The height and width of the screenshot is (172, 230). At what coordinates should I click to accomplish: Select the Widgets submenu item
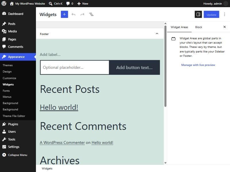click(x=8, y=84)
